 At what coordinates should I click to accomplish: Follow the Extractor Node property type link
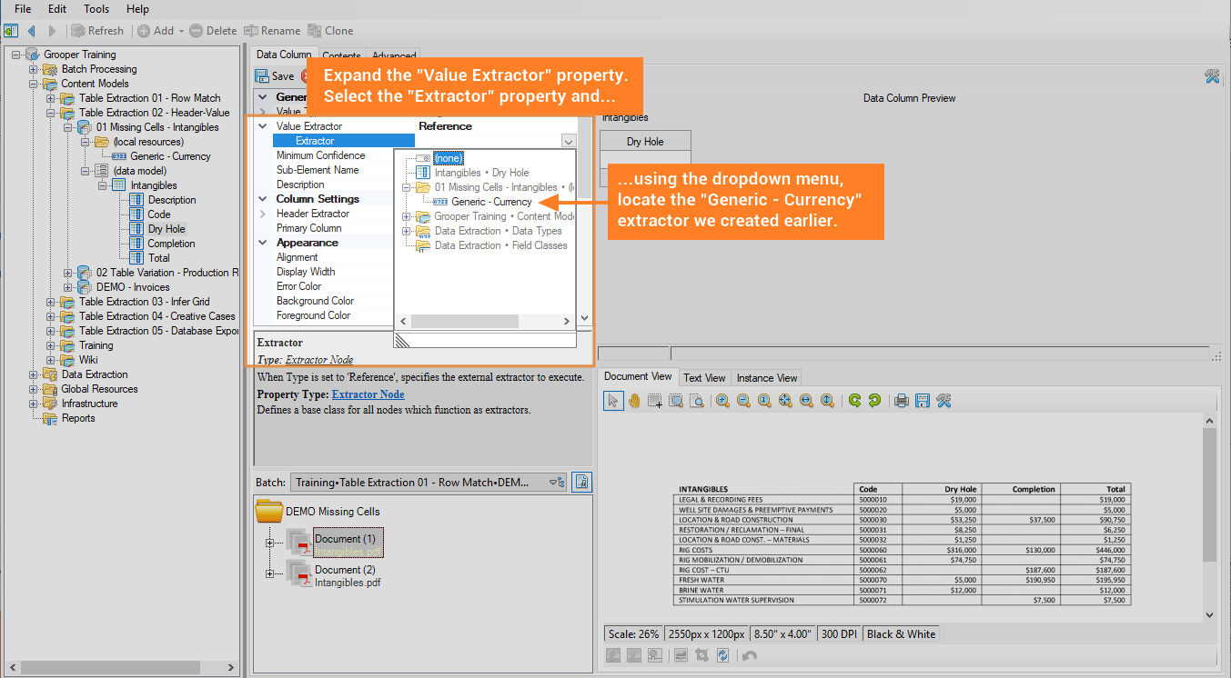tap(368, 394)
